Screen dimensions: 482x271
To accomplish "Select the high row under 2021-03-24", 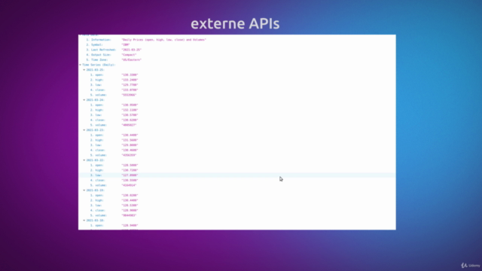I will point(237,110).
